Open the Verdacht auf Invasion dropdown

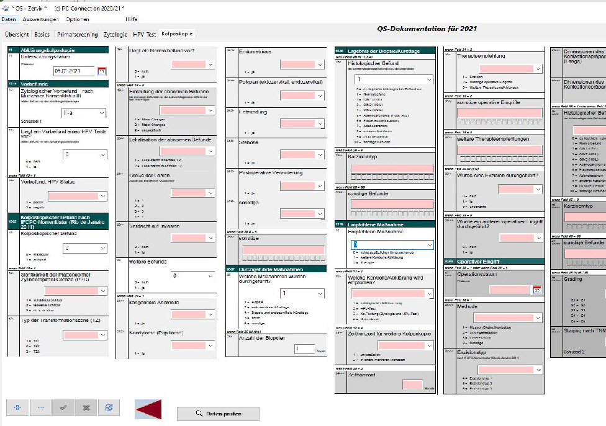tap(192, 237)
